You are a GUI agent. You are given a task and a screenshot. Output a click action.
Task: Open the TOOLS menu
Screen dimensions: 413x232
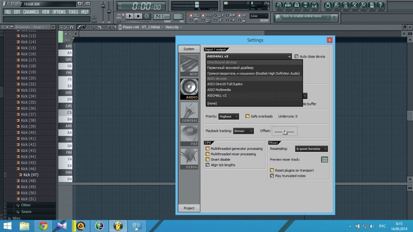click(x=73, y=12)
